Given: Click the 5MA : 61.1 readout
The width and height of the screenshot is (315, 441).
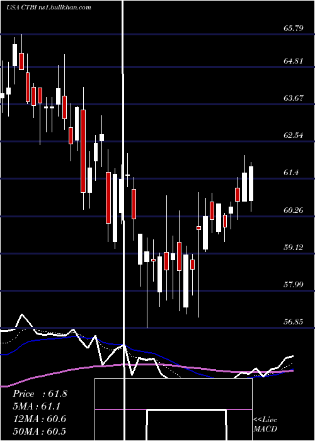Looking at the screenshot, I should pyautogui.click(x=37, y=406).
